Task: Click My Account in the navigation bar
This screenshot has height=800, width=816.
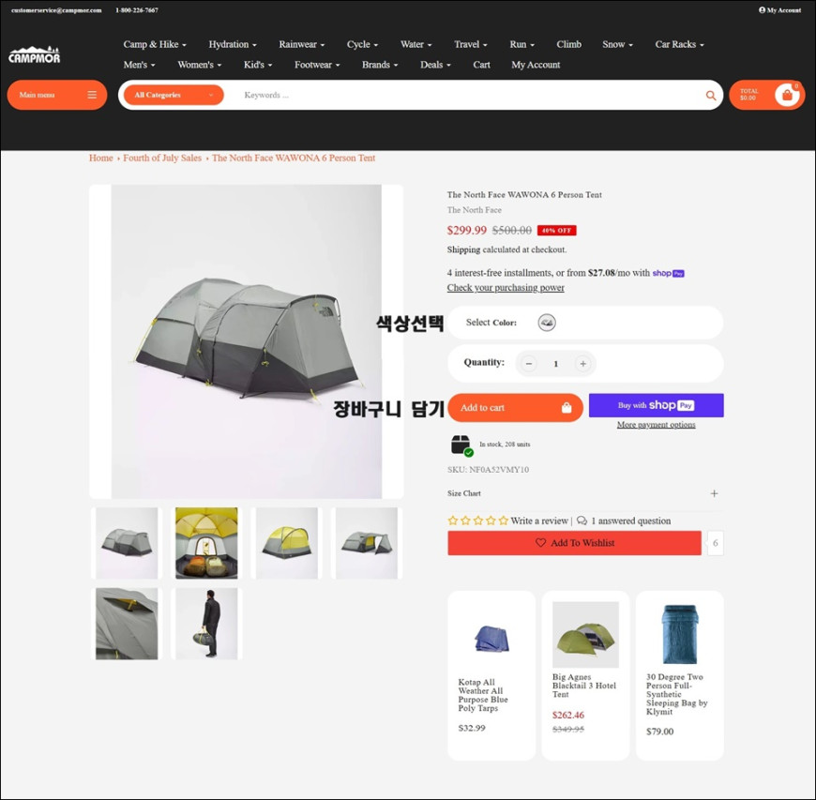Action: coord(536,65)
